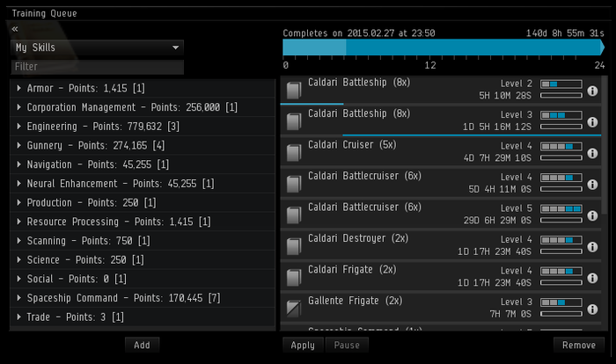Click the Pause button
The width and height of the screenshot is (616, 364).
pos(347,345)
